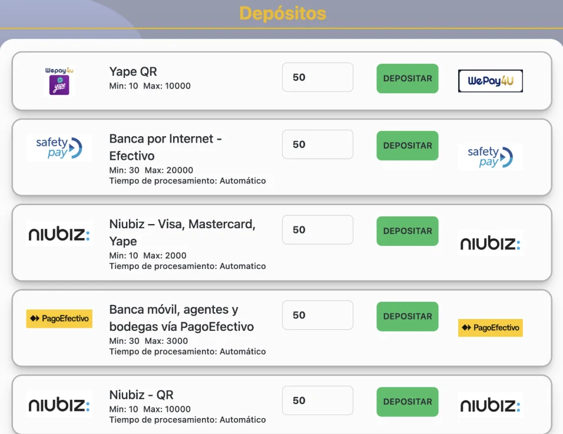Select the Safety Pay deposit amount field
The width and height of the screenshot is (563, 434).
tap(317, 144)
